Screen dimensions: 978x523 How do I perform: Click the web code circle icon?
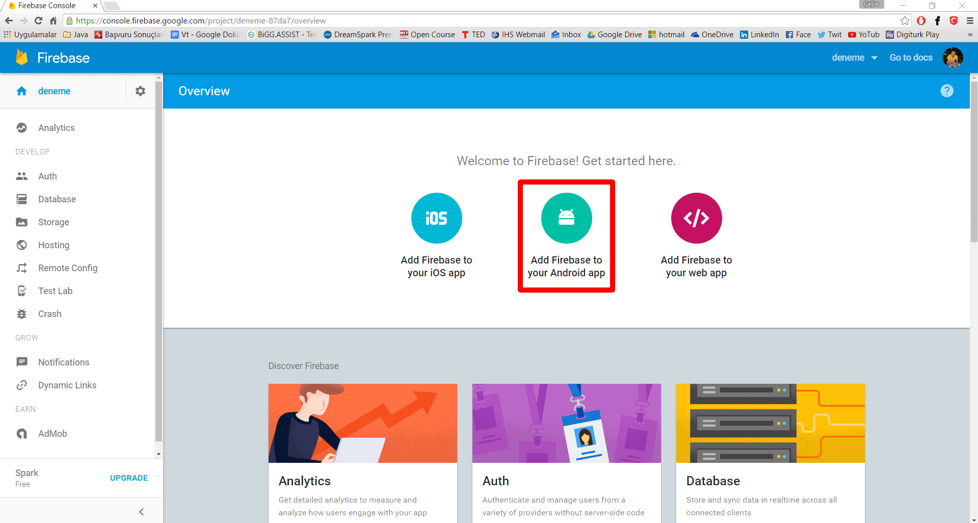point(696,218)
